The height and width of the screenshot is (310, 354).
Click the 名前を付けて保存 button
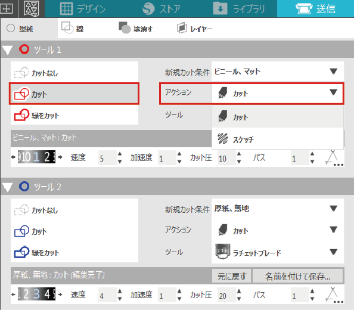297,276
